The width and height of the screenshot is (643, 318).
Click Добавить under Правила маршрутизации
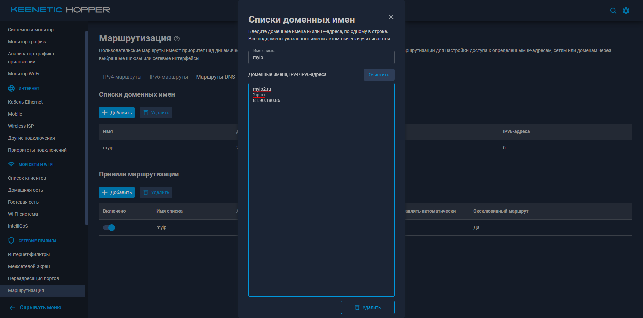117,192
